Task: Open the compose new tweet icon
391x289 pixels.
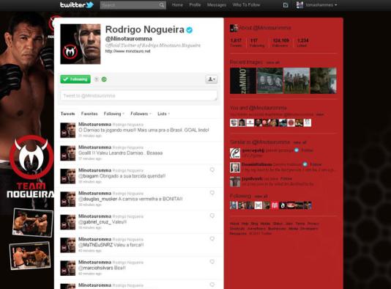Action: pyautogui.click(x=286, y=5)
